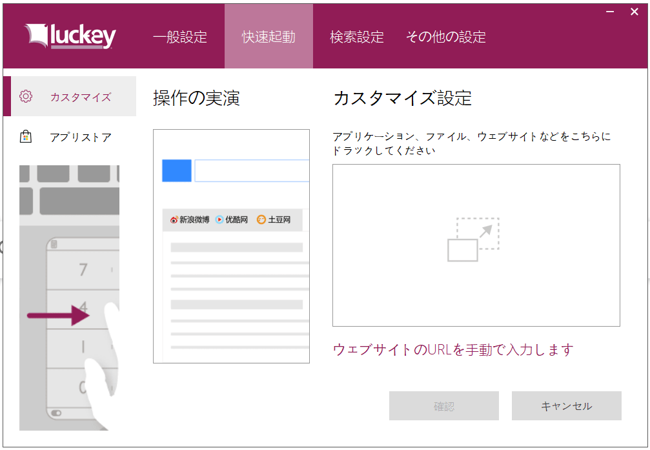Click the 土豆网 icon in the demo

coord(261,220)
